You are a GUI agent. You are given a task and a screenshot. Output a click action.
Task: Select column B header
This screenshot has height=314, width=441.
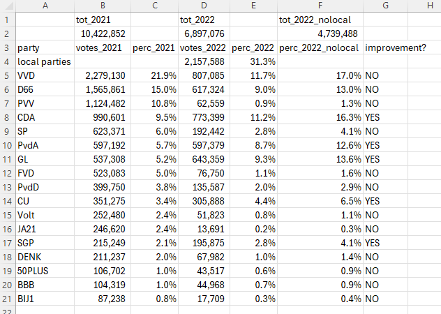coord(103,6)
